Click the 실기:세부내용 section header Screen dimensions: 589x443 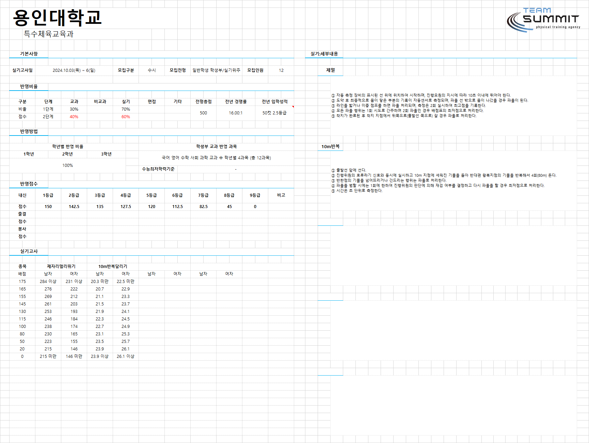[x=324, y=54]
